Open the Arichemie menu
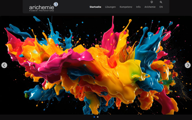192x120 pixels. [x=150, y=7]
